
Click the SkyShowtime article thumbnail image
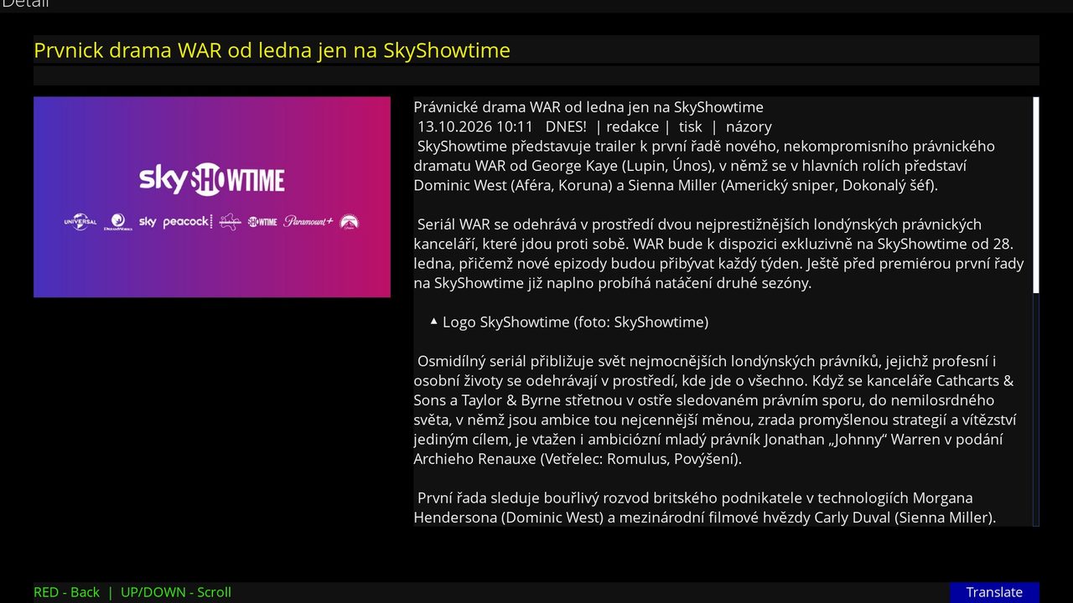(212, 197)
